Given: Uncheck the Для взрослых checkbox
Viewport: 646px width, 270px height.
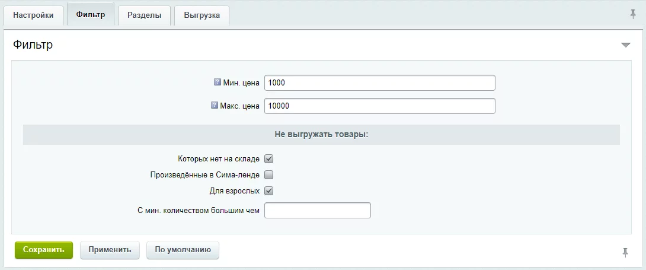Looking at the screenshot, I should (x=268, y=191).
